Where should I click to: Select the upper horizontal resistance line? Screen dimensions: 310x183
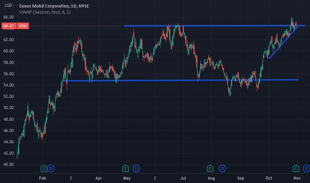[215, 26]
